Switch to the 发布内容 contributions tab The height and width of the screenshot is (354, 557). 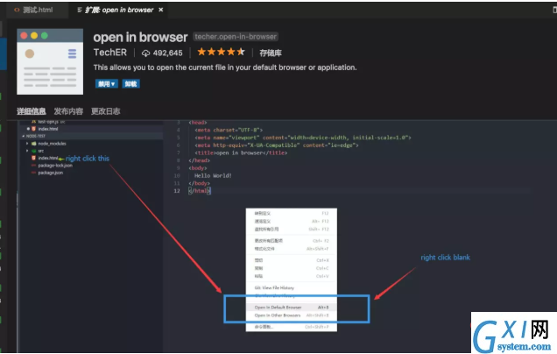coord(68,111)
